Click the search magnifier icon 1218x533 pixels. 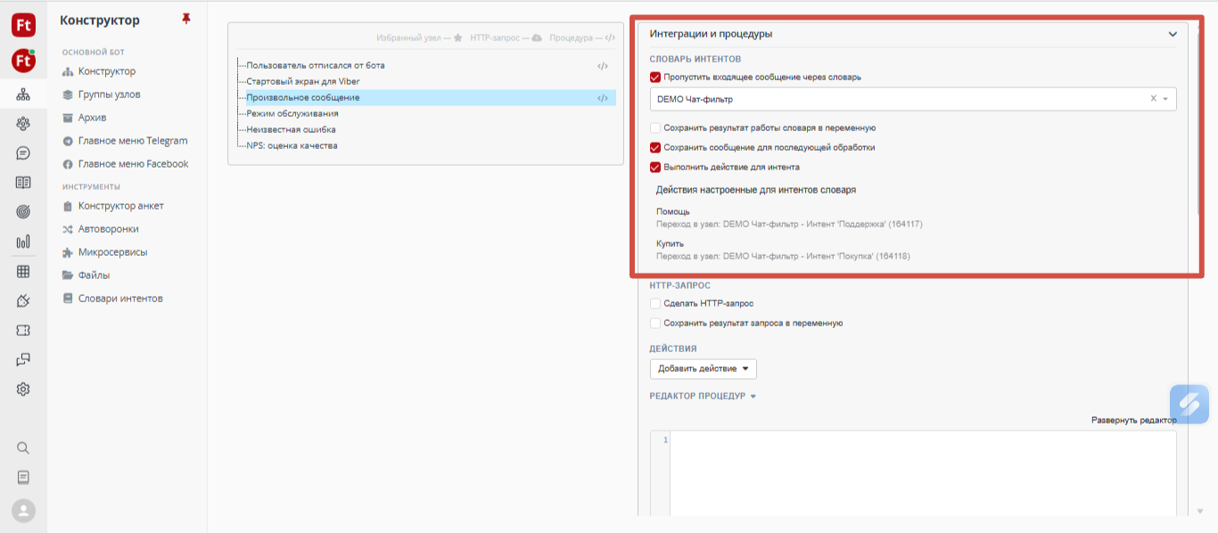[23, 447]
